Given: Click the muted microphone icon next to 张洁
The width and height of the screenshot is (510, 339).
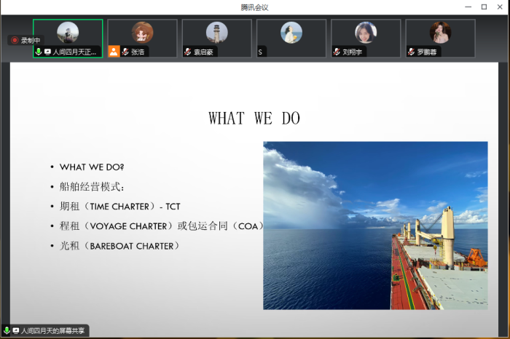Looking at the screenshot, I should pos(125,52).
